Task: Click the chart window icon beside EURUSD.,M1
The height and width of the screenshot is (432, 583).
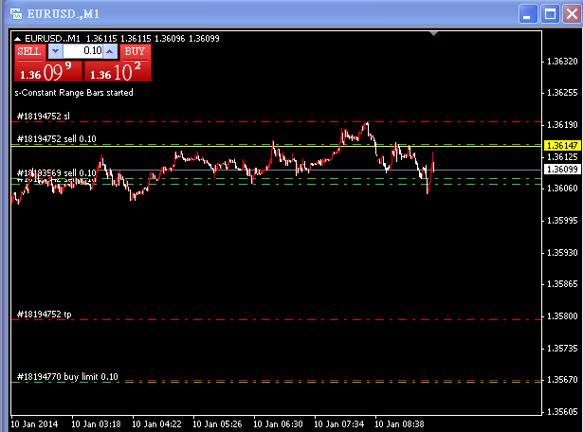Action: (16, 14)
